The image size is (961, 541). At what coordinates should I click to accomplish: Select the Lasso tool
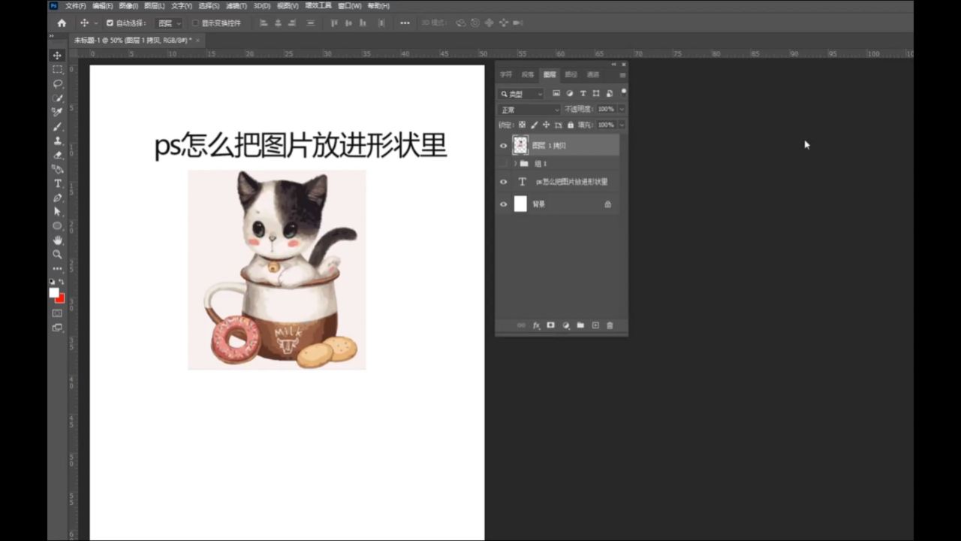tap(57, 83)
